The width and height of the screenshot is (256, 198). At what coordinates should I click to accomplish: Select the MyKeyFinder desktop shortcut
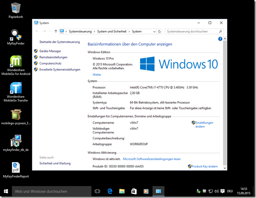(x=16, y=37)
